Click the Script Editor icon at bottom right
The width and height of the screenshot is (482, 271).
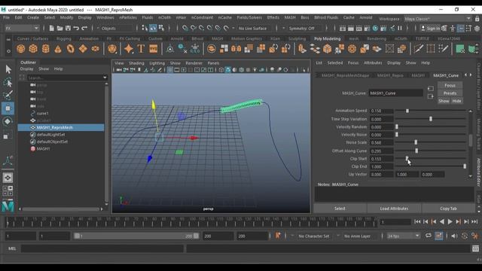point(475,248)
